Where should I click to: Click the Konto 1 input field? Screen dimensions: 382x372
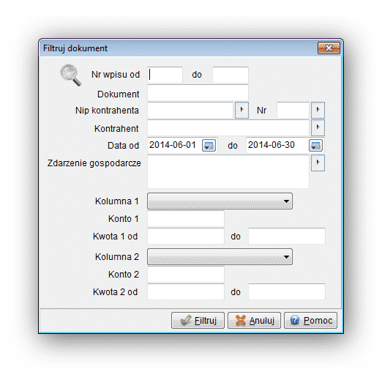point(186,219)
